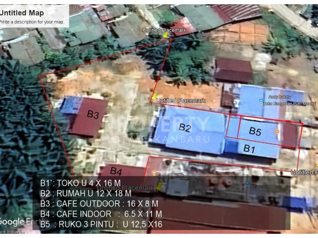The image size is (318, 238).
Task: Open the "Audy Bakery" place label
Action: [280, 97]
